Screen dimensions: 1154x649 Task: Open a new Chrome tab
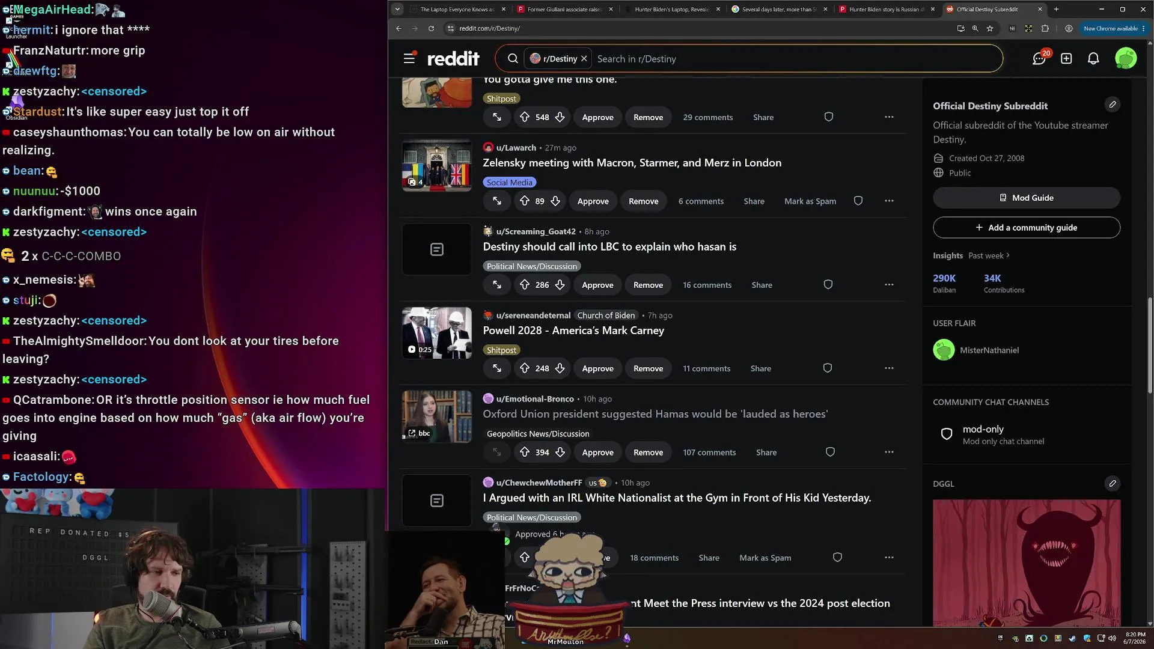(1056, 9)
